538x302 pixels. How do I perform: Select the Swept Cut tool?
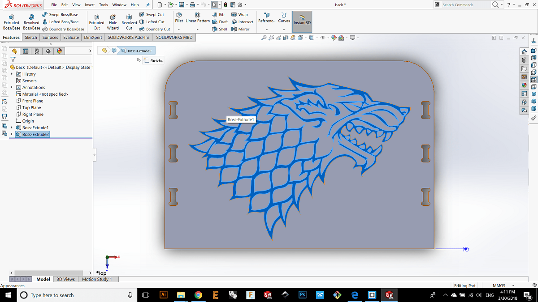tap(152, 15)
